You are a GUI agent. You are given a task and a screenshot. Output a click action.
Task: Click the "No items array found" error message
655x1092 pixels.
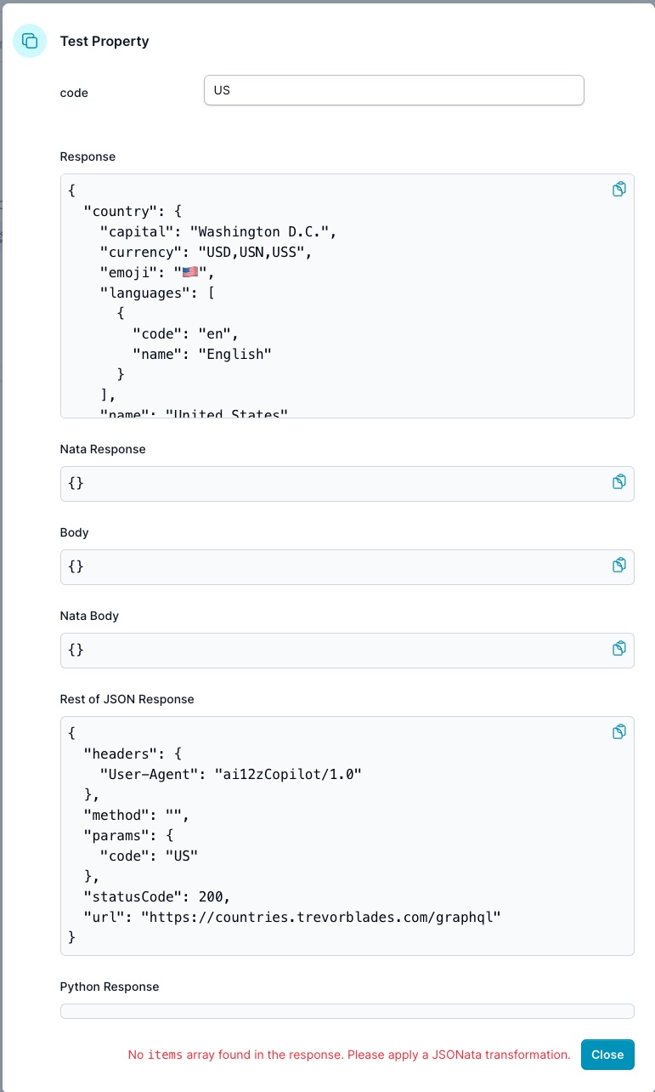click(x=348, y=1055)
